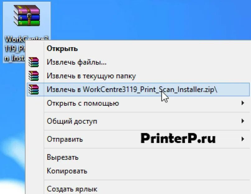251x194 pixels.
Task: Open the Открыть с помощью submenu
Action: (138, 103)
